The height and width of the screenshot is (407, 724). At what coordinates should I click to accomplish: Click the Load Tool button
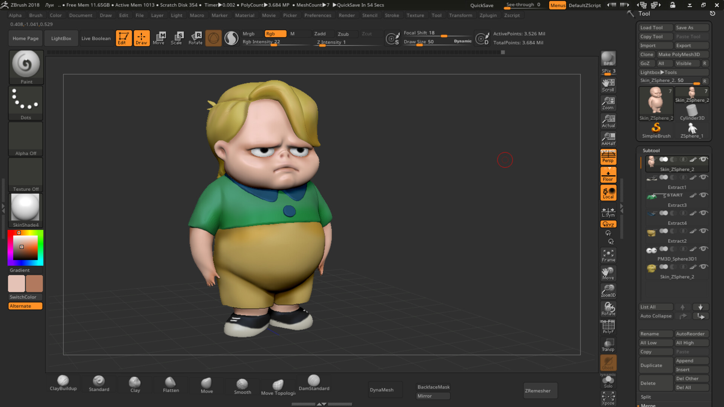pyautogui.click(x=656, y=28)
